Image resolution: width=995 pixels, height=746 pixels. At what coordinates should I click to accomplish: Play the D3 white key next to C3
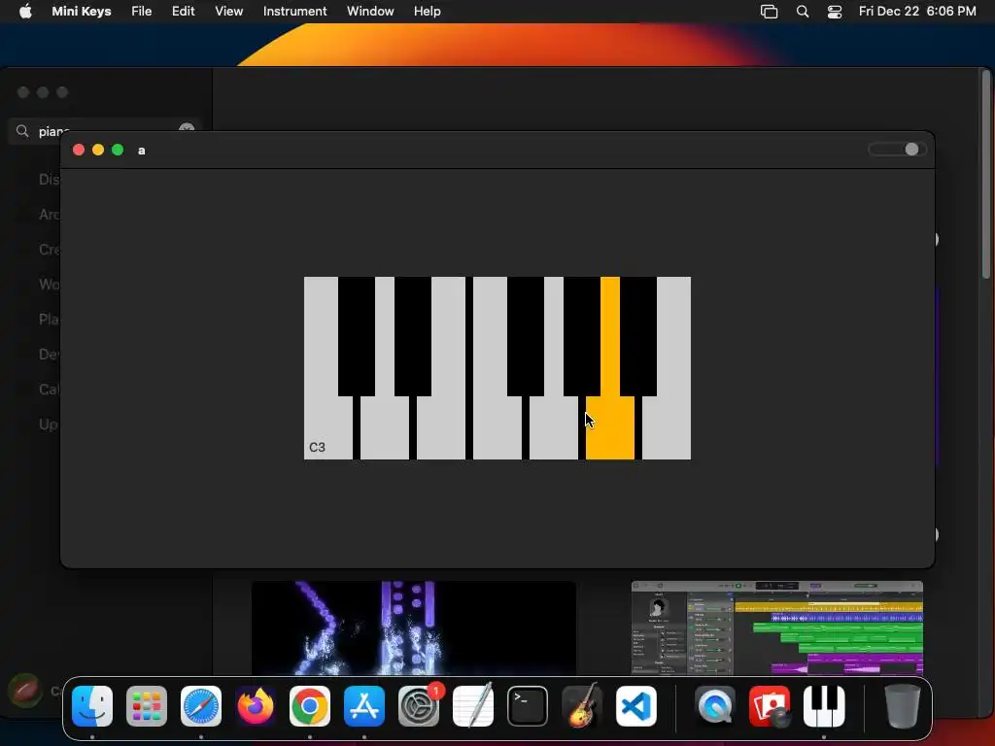pyautogui.click(x=385, y=427)
